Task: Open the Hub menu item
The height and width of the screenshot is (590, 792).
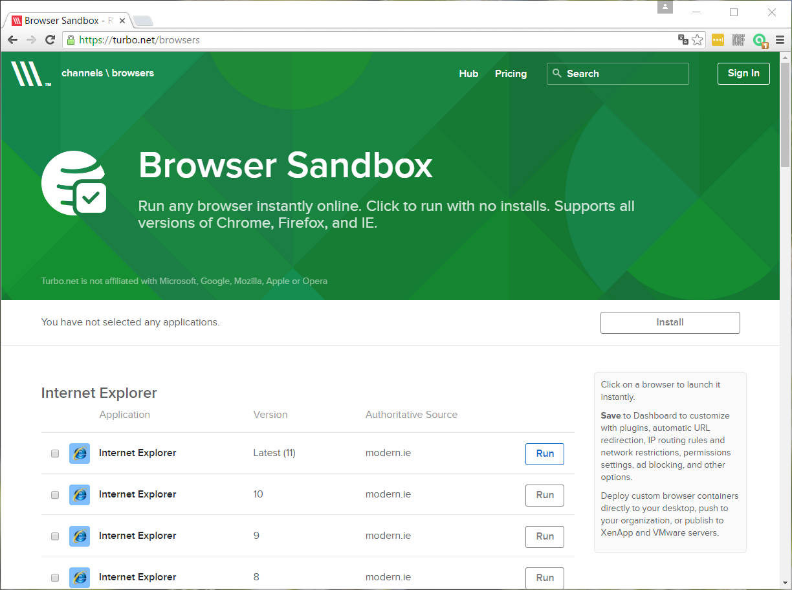Action: coord(468,74)
